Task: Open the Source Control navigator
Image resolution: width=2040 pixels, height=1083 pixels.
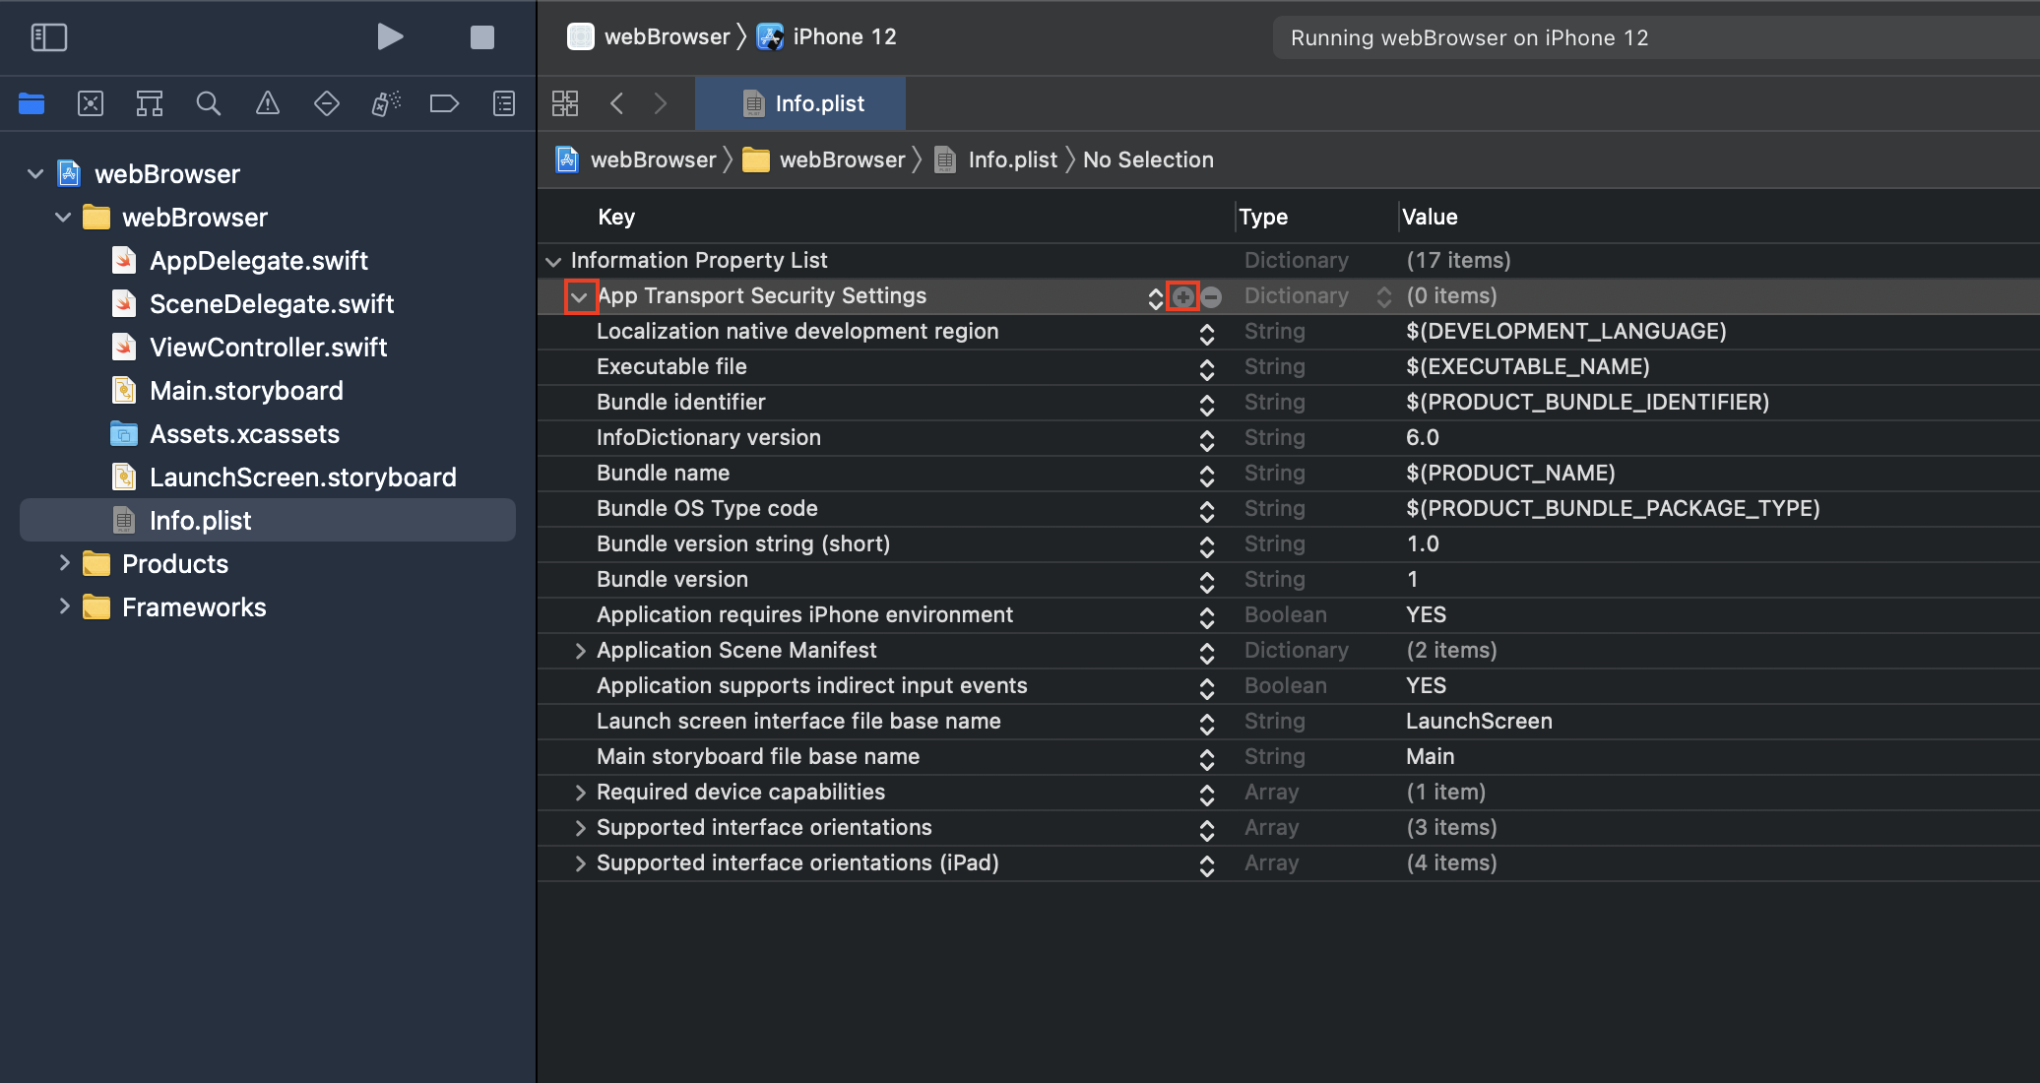Action: 91,103
